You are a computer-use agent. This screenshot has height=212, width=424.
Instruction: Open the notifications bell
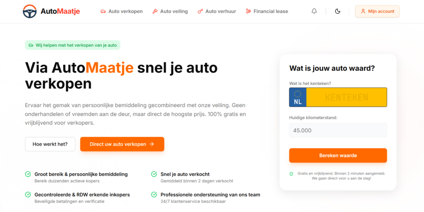pyautogui.click(x=314, y=12)
